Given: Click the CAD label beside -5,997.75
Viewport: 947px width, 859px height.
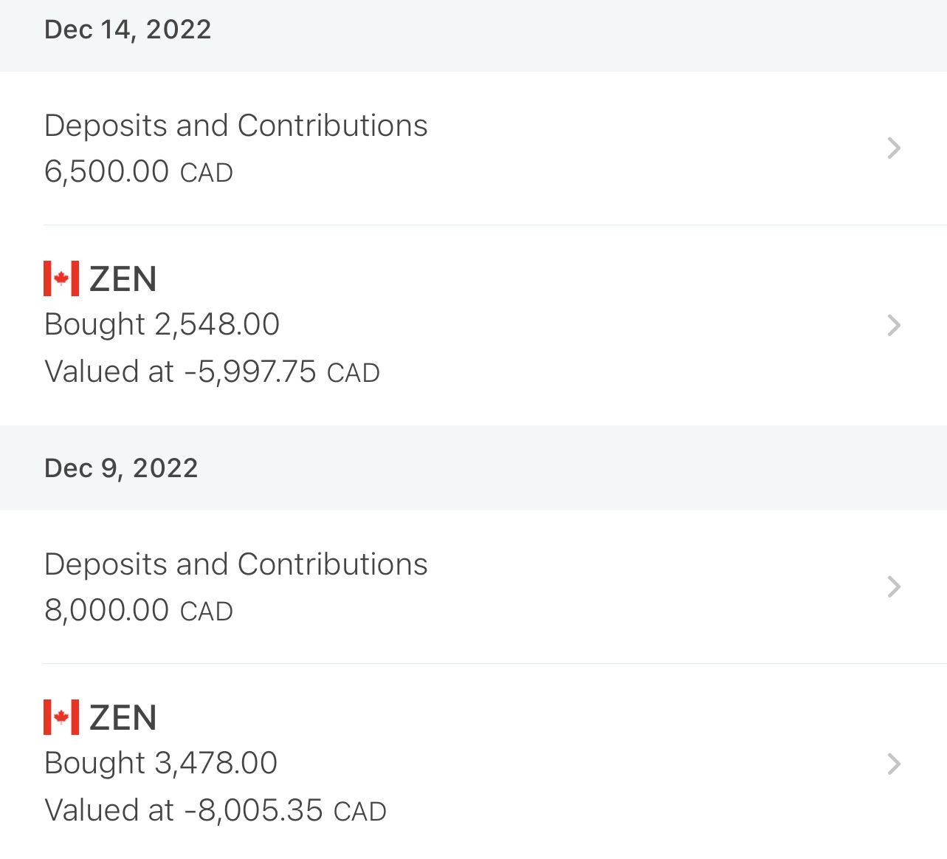Looking at the screenshot, I should 354,373.
